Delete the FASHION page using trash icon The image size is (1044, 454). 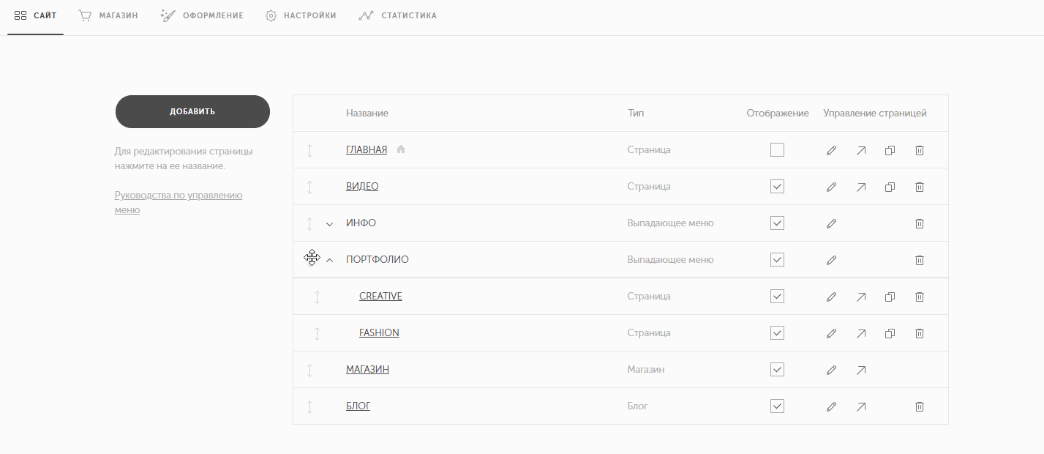(920, 333)
